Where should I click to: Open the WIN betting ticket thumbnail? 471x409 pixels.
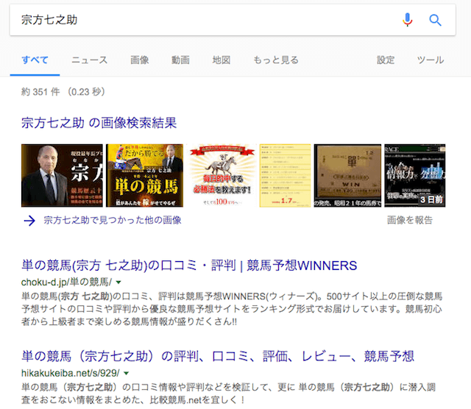click(x=347, y=175)
